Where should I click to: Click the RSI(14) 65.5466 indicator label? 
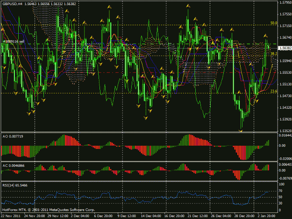(x=15, y=185)
